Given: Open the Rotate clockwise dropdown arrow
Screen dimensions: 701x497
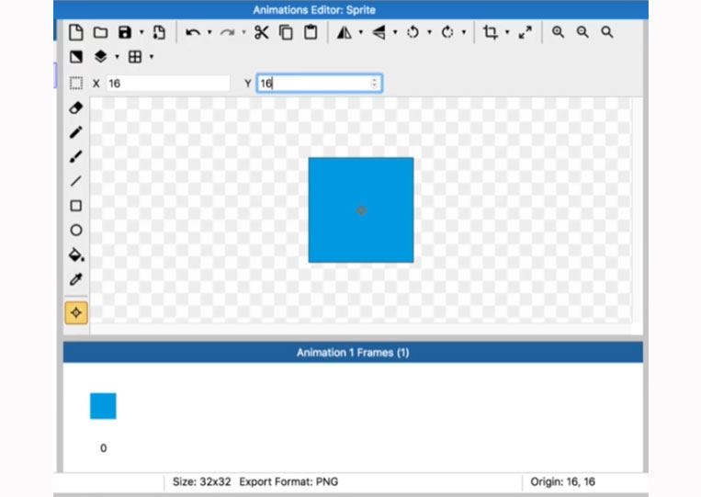Looking at the screenshot, I should click(464, 32).
